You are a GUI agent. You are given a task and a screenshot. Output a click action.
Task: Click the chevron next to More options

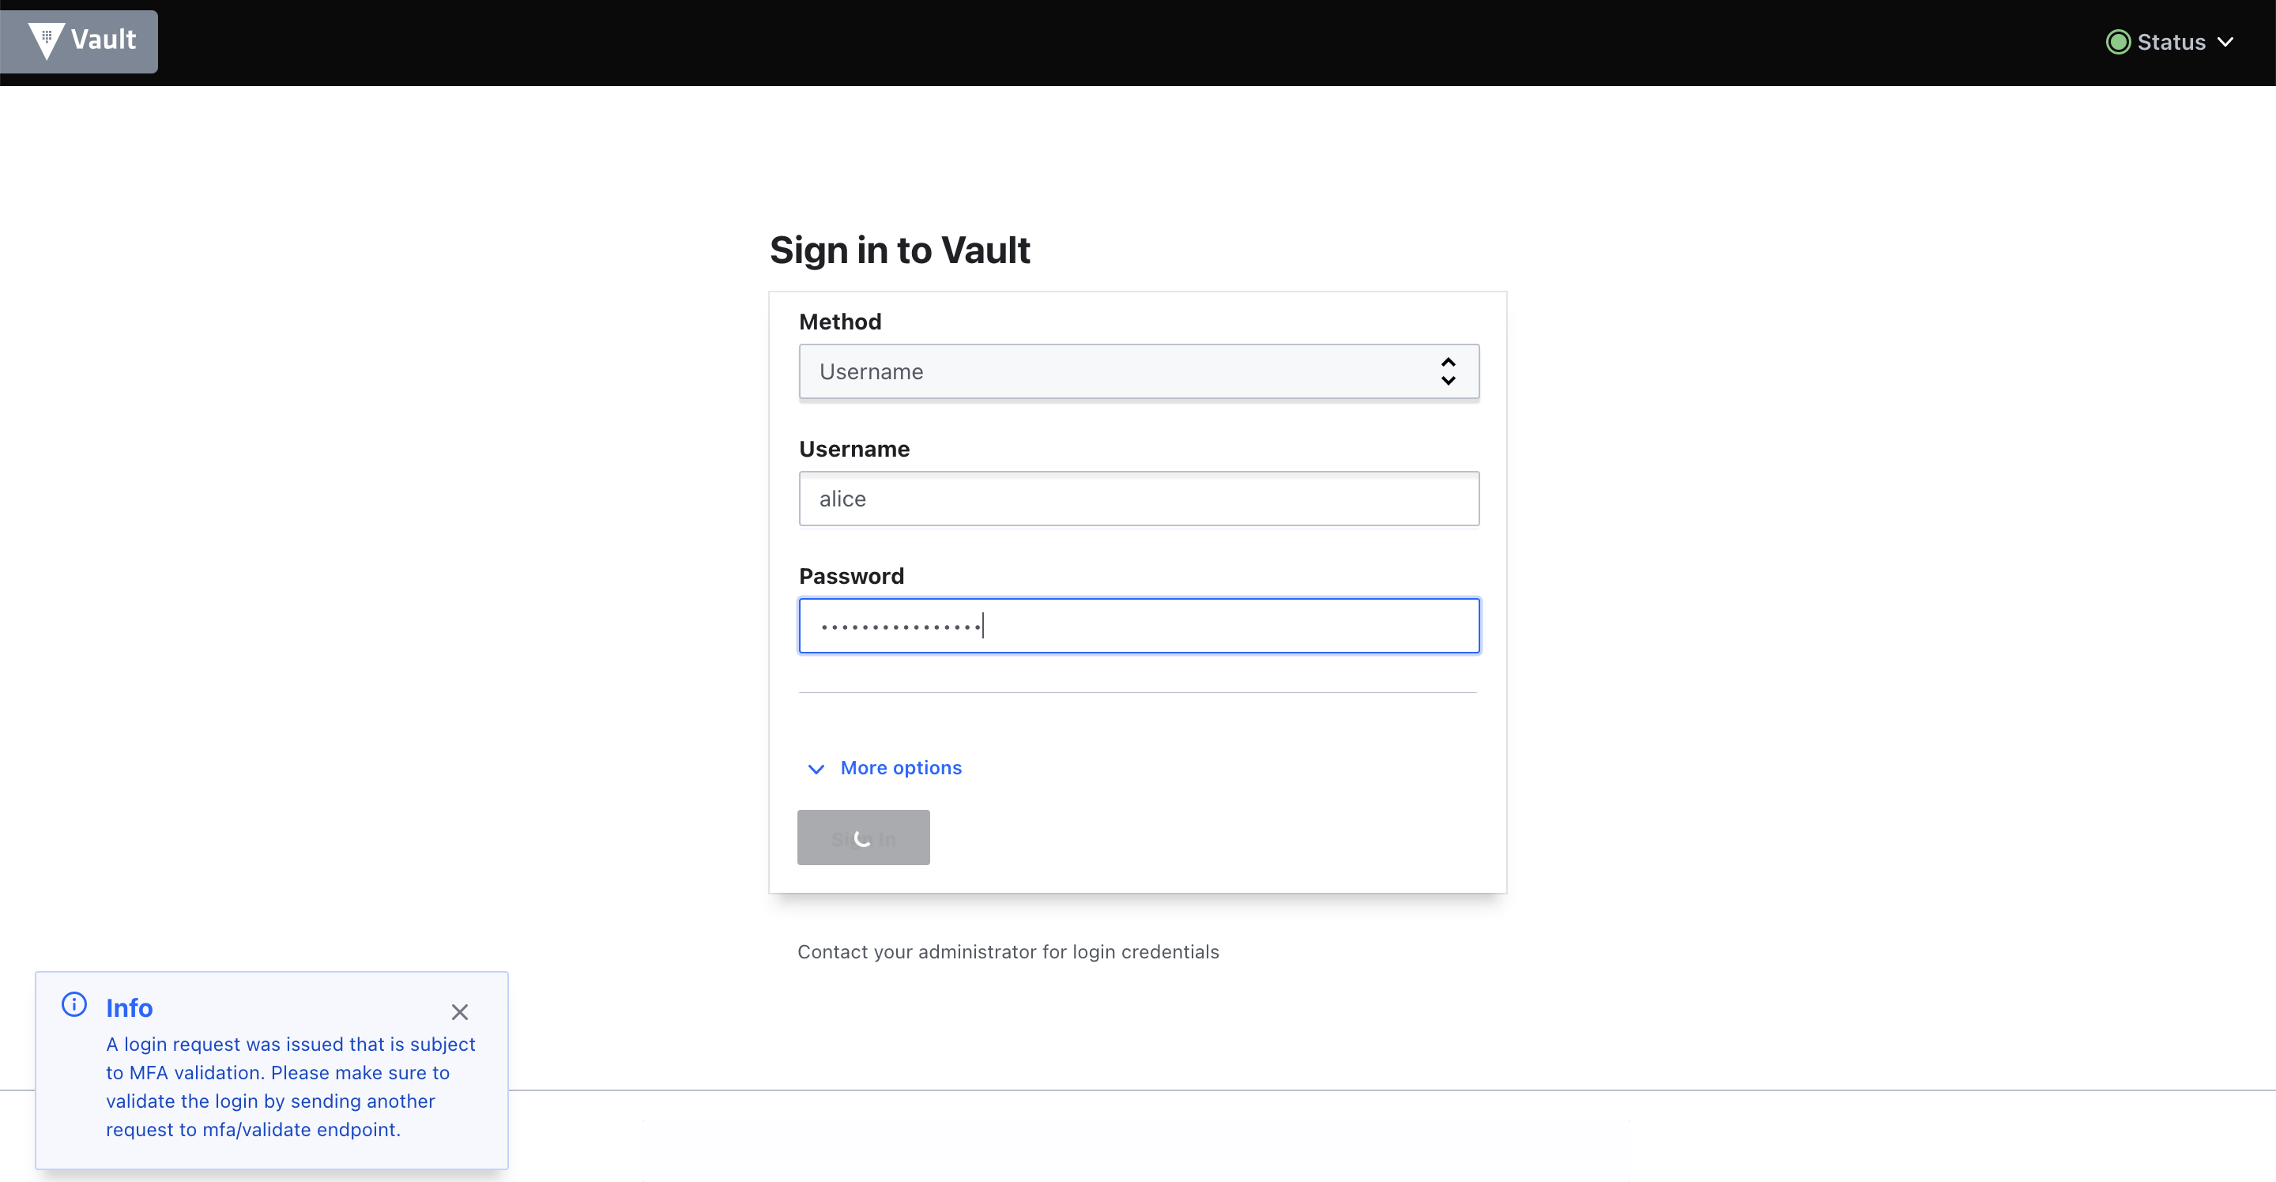tap(816, 769)
